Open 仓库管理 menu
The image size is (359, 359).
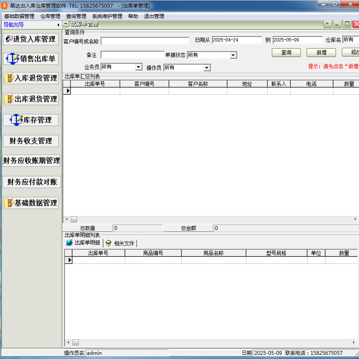coord(50,16)
